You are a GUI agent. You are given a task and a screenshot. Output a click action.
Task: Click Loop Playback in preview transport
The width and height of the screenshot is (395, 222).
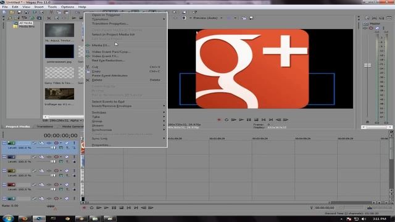point(227,120)
